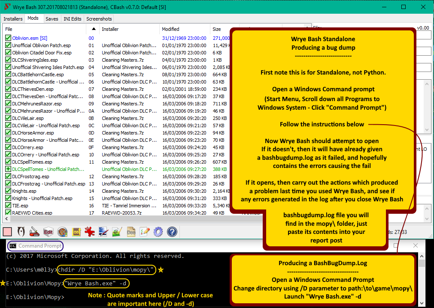Launch Oblivion from the status bar icon
Screen dimensions: 434x308
pyautogui.click(x=20, y=232)
